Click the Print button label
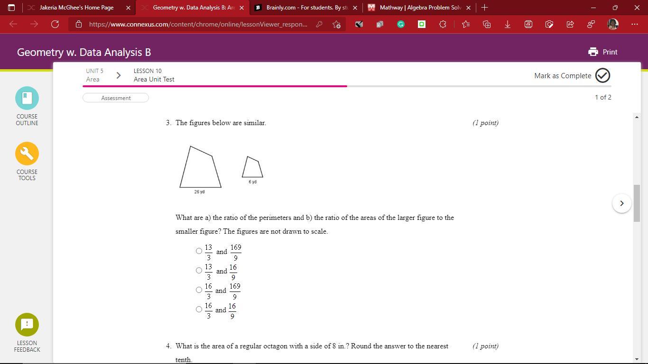648x364 pixels. 610,52
